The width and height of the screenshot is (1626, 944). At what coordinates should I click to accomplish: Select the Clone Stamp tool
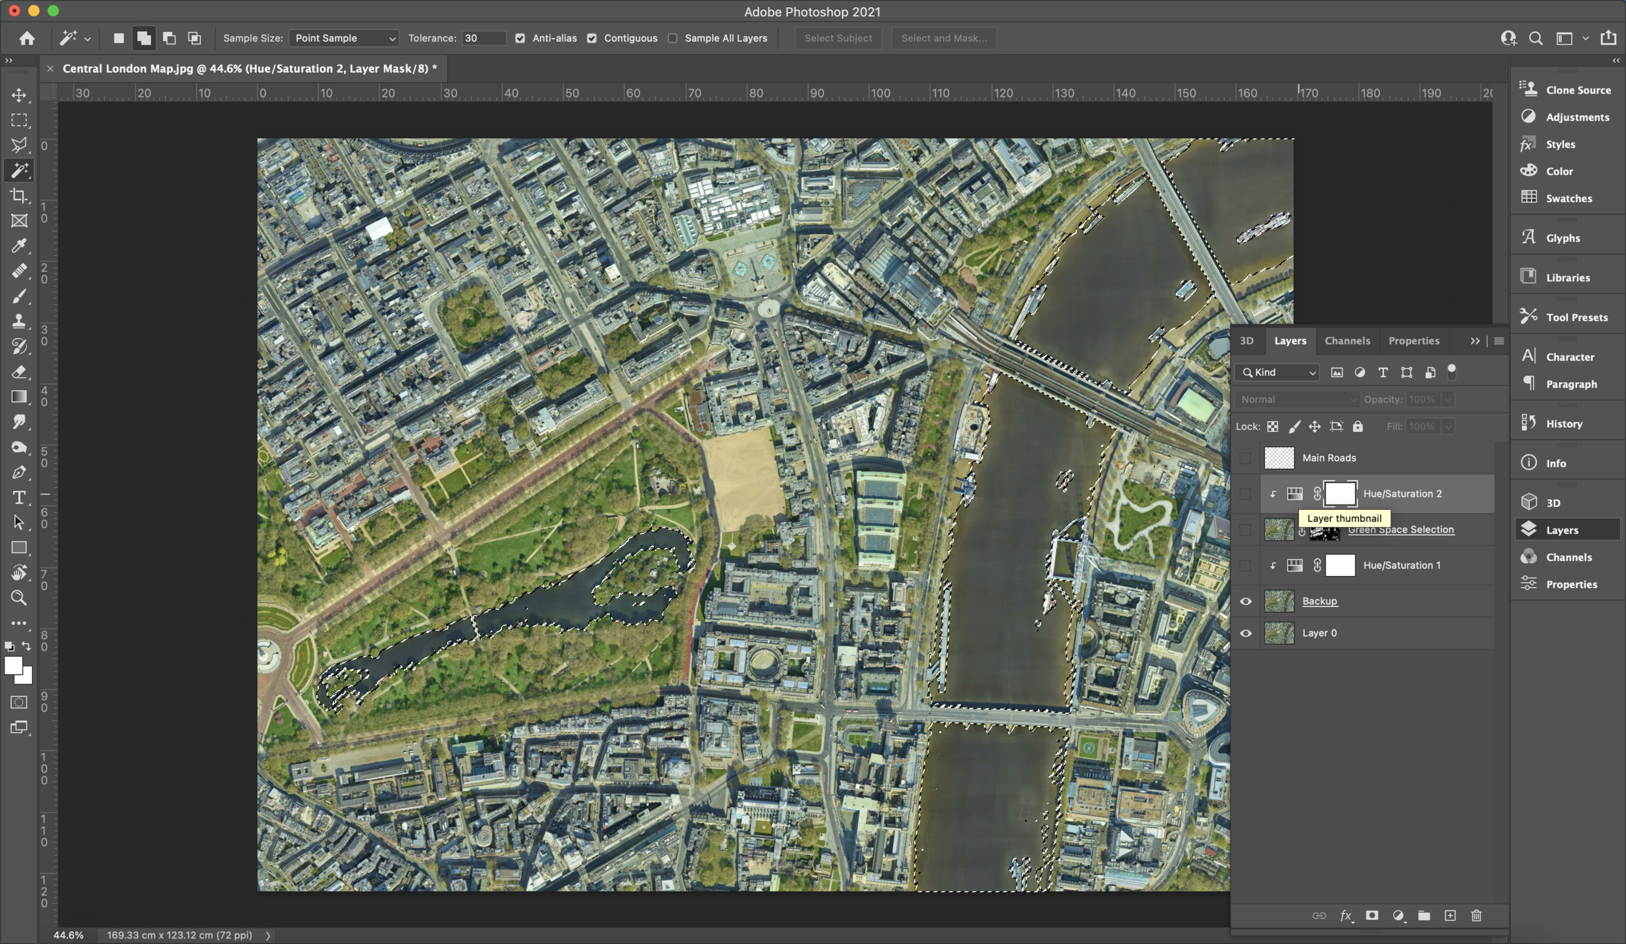pyautogui.click(x=19, y=321)
